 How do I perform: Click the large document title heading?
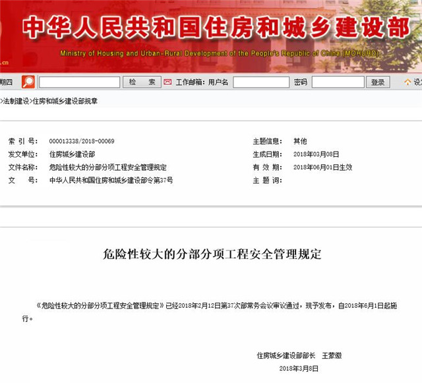click(212, 254)
